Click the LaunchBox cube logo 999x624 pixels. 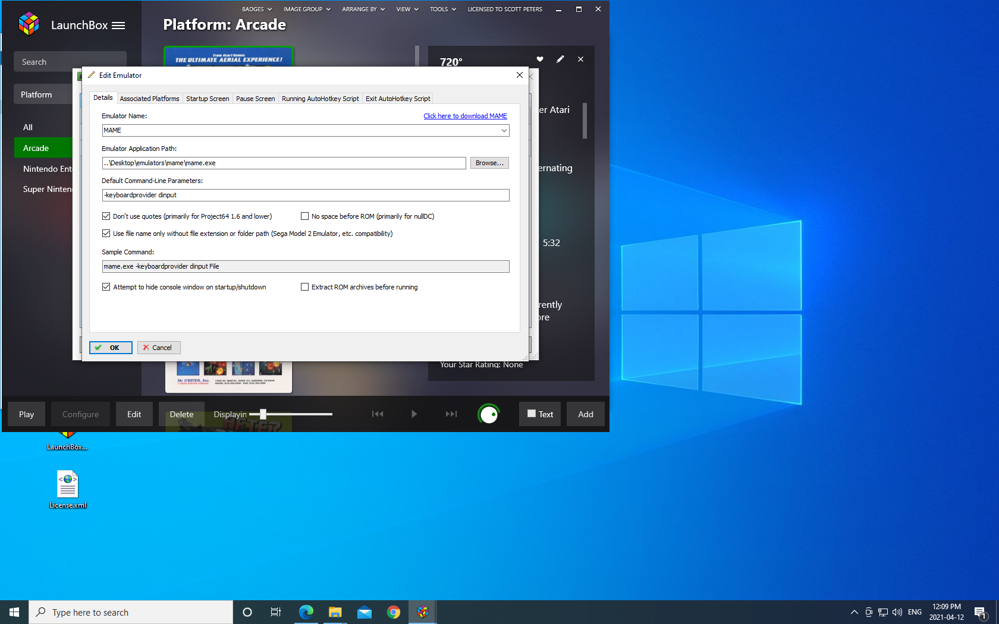pyautogui.click(x=29, y=24)
